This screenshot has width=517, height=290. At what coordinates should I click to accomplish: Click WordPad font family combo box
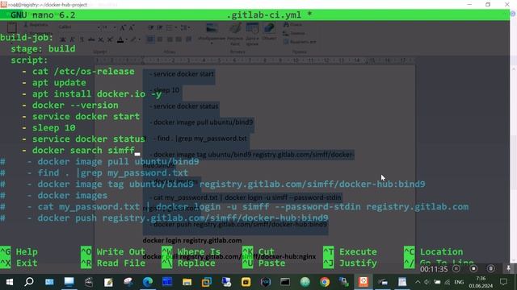pos(78,27)
